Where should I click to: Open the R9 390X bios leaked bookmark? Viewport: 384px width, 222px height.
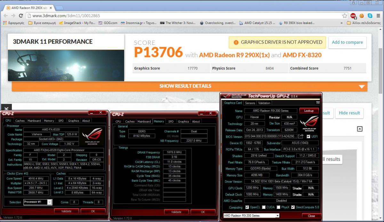coord(296,23)
